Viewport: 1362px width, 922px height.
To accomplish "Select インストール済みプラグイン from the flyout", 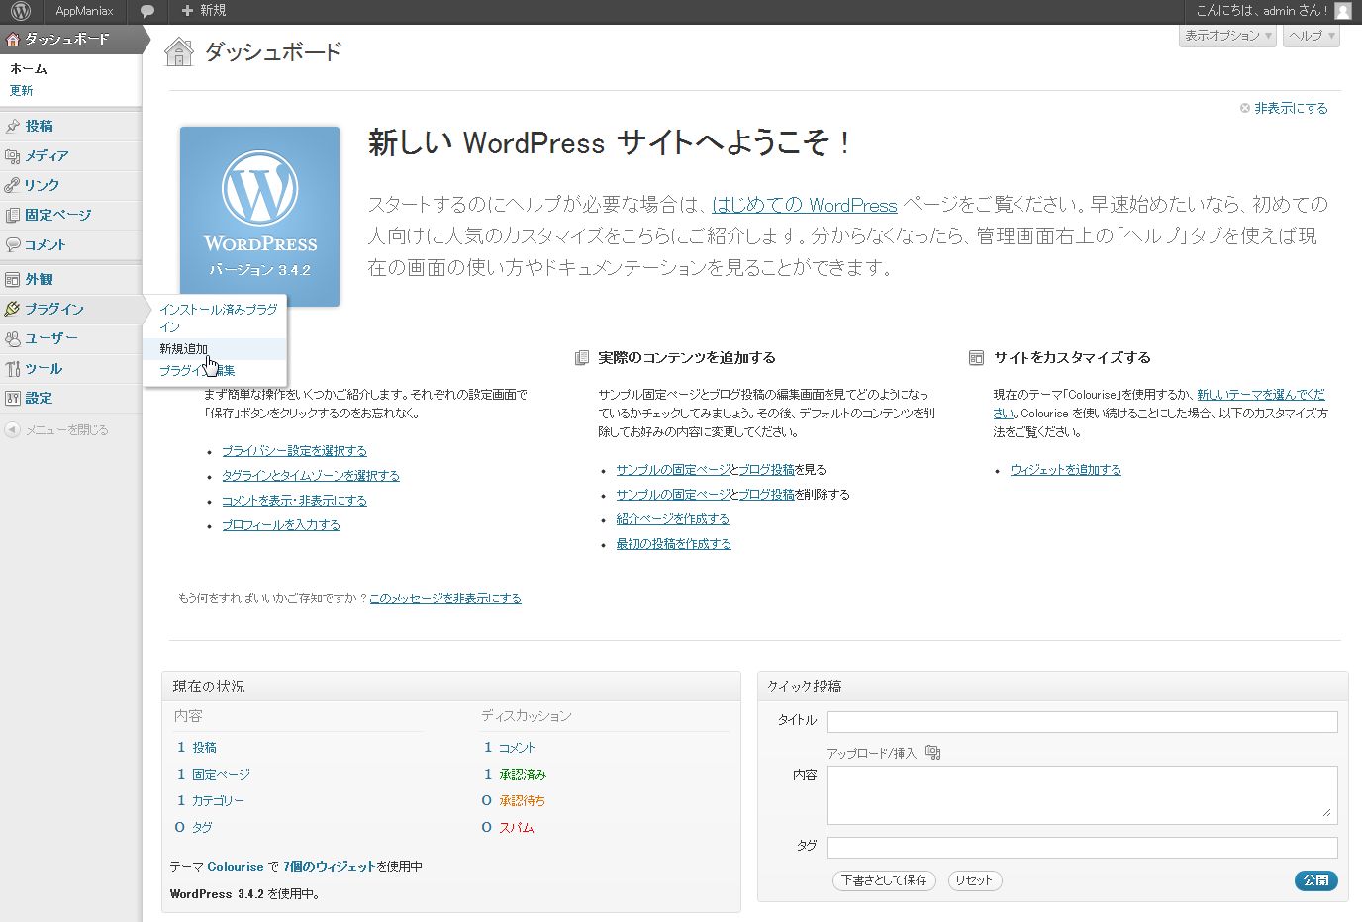I will [x=218, y=318].
